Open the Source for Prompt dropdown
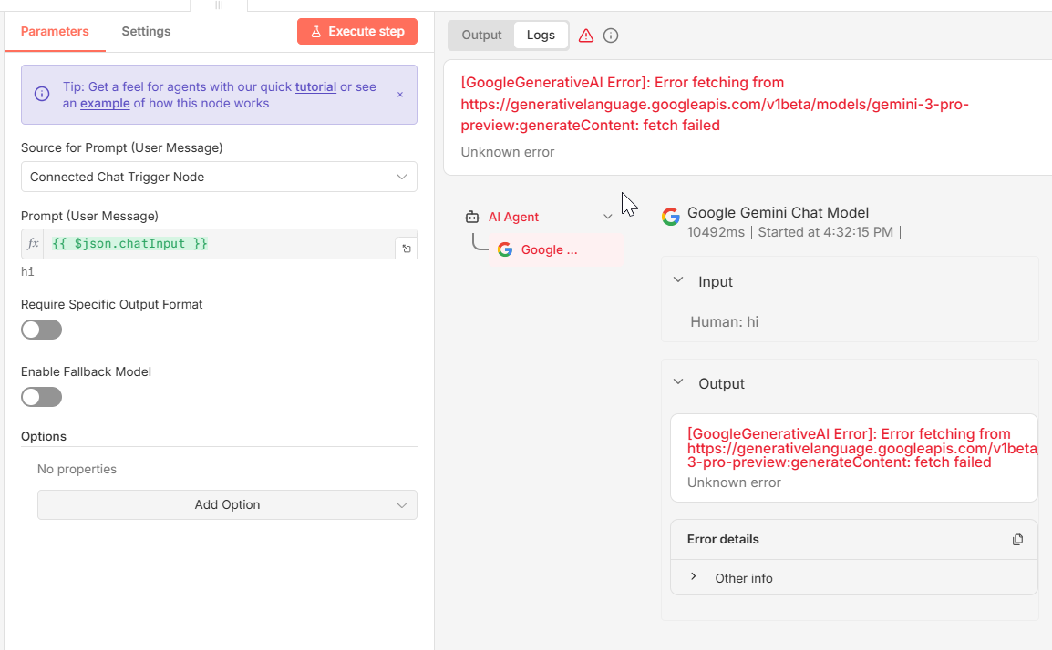Viewport: 1052px width, 650px height. [219, 177]
